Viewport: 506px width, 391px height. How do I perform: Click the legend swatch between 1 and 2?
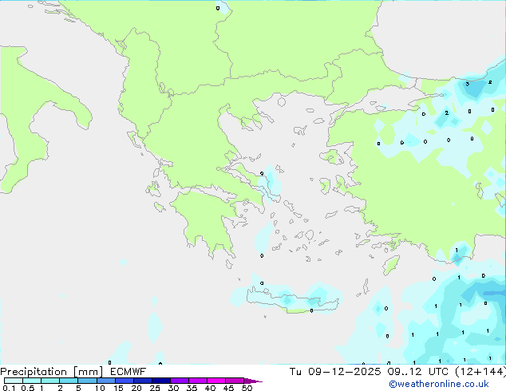tap(50, 381)
